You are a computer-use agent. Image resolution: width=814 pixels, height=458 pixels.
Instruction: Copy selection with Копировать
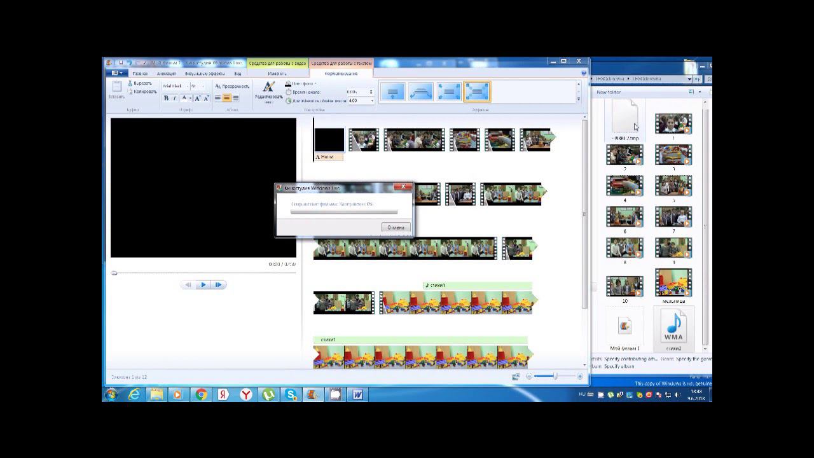[x=142, y=92]
